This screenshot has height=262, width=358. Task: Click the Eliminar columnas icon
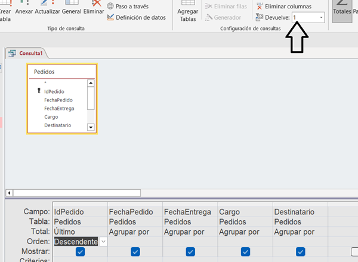(260, 6)
